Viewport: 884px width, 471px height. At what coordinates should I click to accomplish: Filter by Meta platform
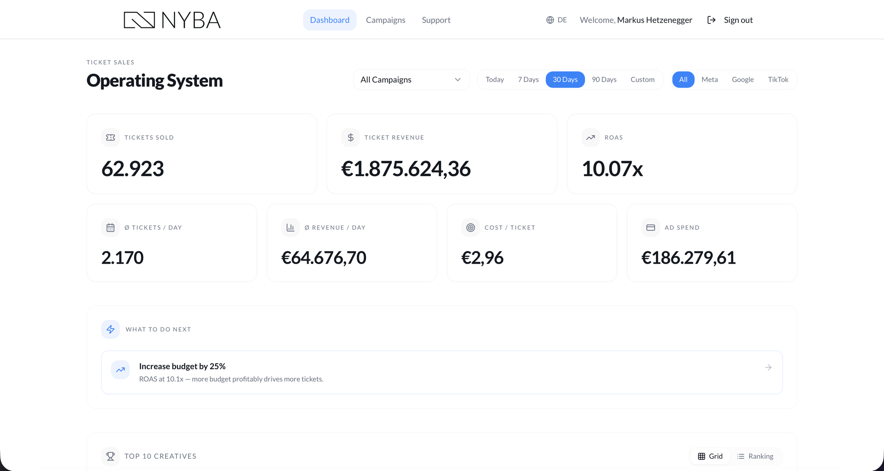click(x=709, y=80)
